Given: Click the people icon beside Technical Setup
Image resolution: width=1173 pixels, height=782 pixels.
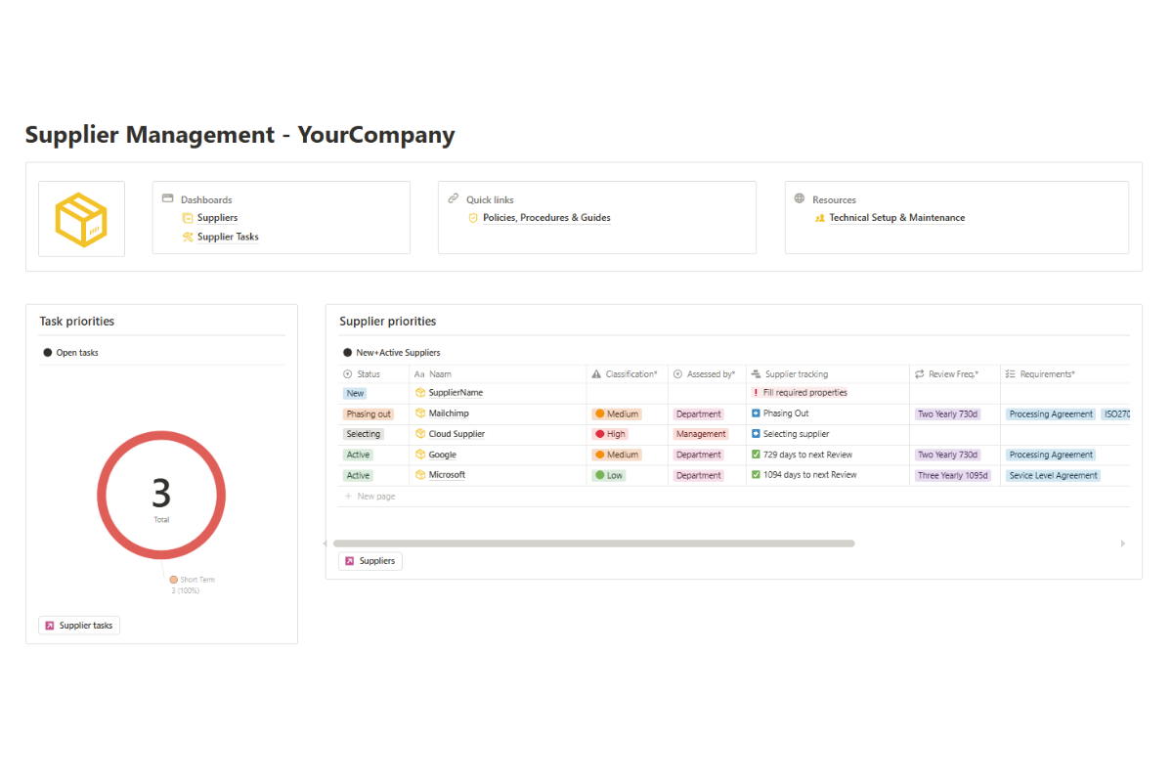Looking at the screenshot, I should pos(820,218).
